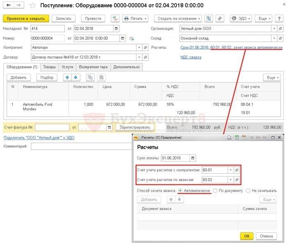Expand the Печать dropdown
This screenshot has width=288, height=244.
(135, 19)
